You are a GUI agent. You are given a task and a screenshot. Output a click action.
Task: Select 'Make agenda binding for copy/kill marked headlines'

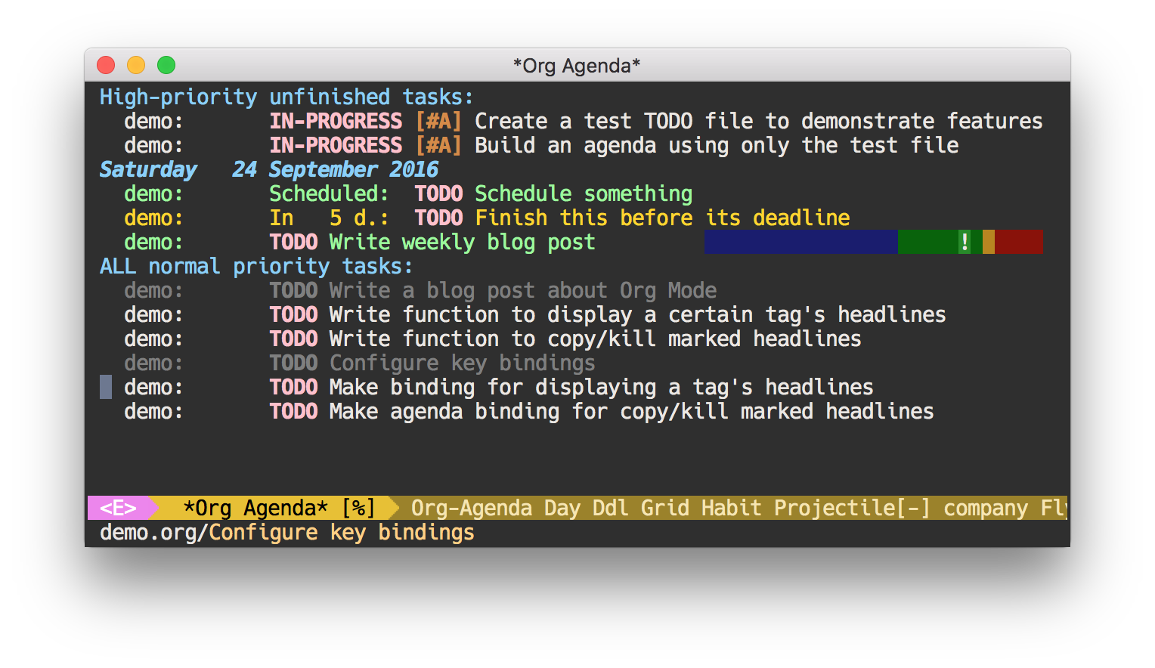(631, 412)
